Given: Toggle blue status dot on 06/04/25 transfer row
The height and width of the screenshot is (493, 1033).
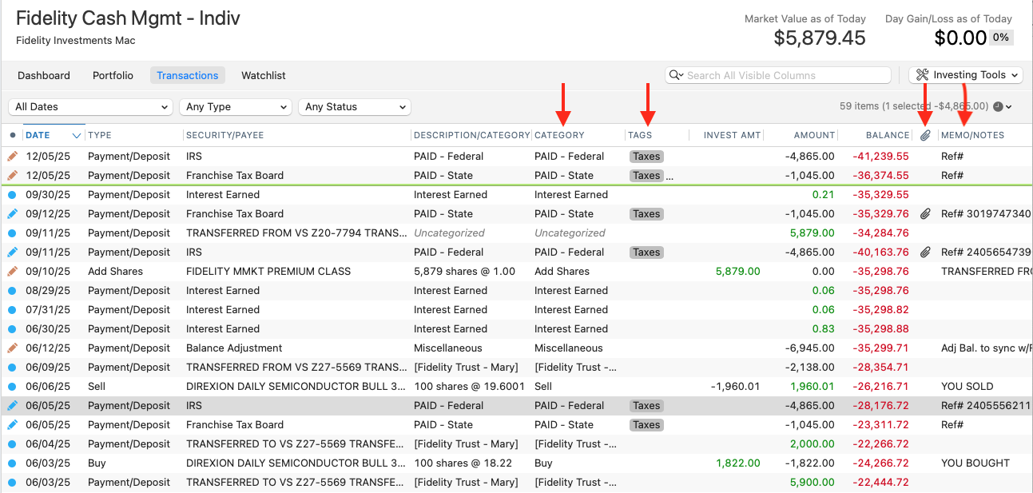Looking at the screenshot, I should pos(12,444).
